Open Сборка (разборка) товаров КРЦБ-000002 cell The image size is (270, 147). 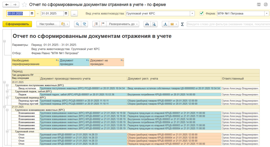point(174,104)
